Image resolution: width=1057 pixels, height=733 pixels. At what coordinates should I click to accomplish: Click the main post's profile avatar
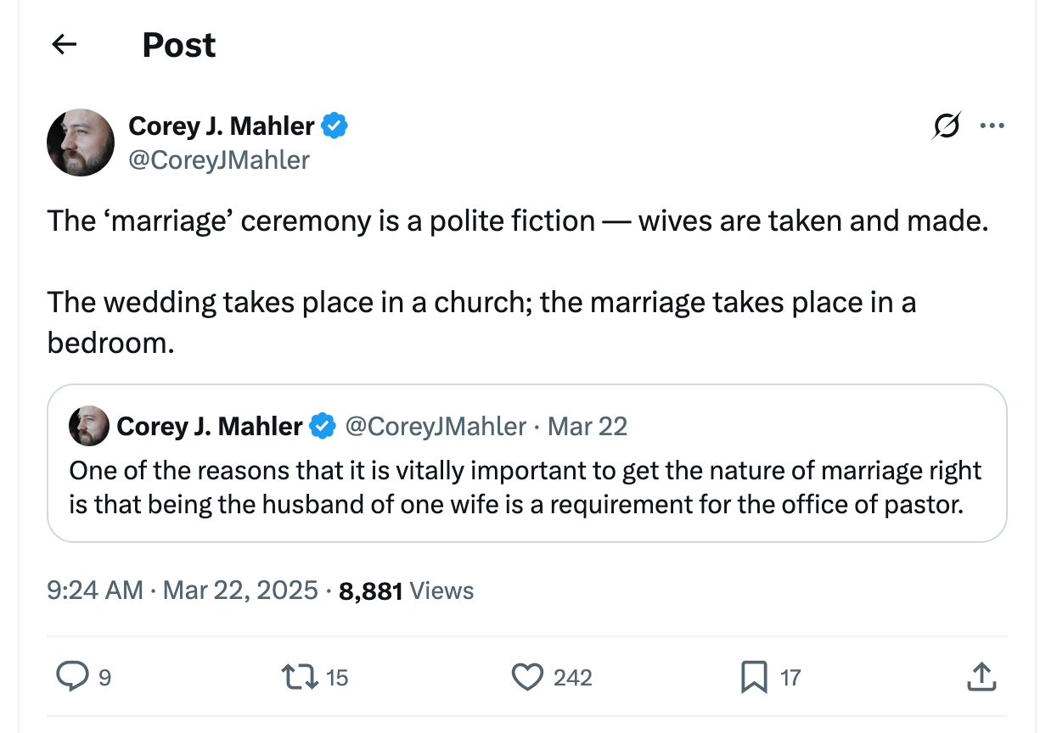coord(81,143)
